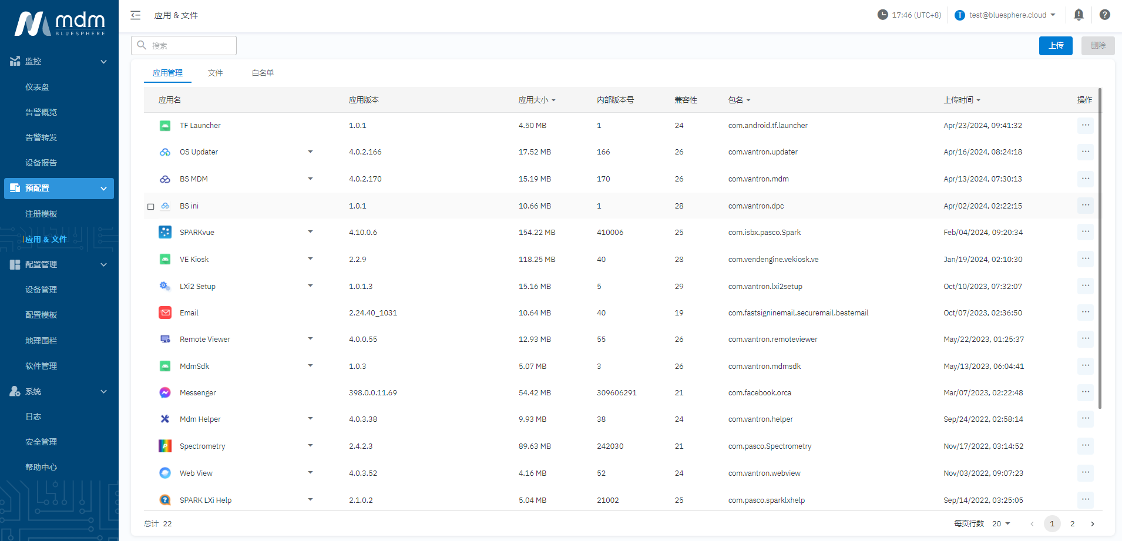Click the SPARKvue app icon
Viewport: 1122px width, 541px height.
[165, 233]
